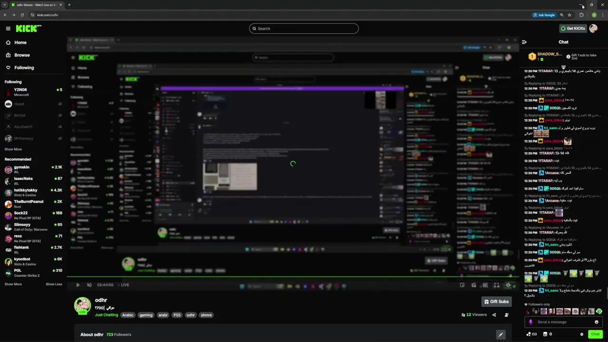This screenshot has width=608, height=342.
Task: Bookmark this page with the star icon
Action: pyautogui.click(x=570, y=15)
